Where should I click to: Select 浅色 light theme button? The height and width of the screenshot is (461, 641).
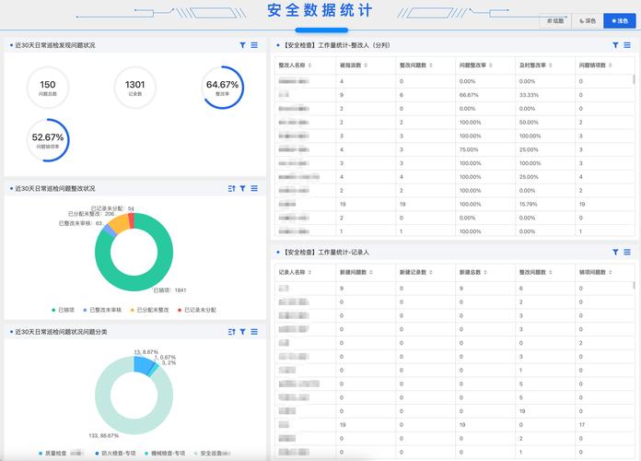(620, 20)
